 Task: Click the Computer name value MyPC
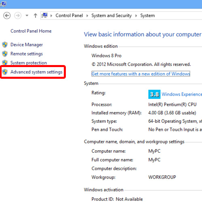point(154,151)
